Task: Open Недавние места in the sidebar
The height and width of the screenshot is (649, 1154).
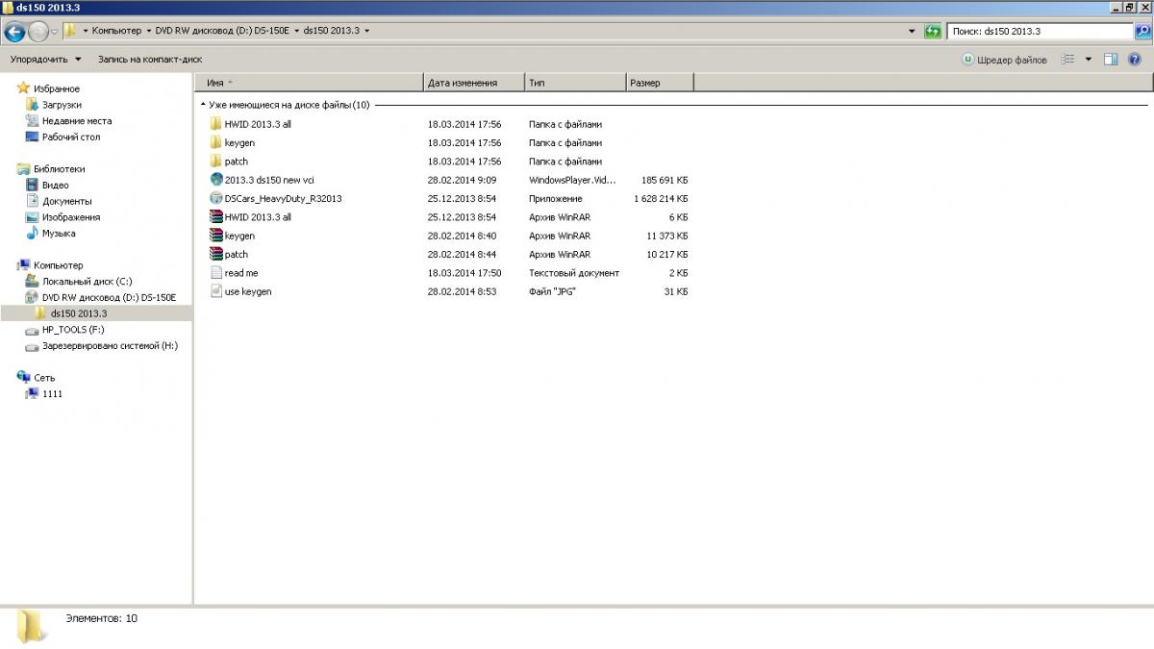Action: 77,121
